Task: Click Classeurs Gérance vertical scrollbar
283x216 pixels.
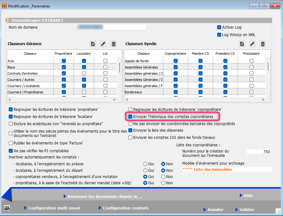Action: [x=120, y=67]
